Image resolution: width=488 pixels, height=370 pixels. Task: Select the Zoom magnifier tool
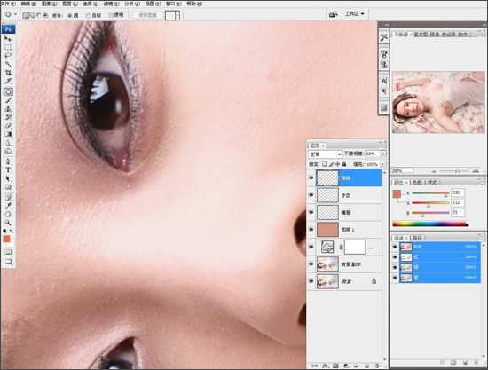click(x=8, y=223)
